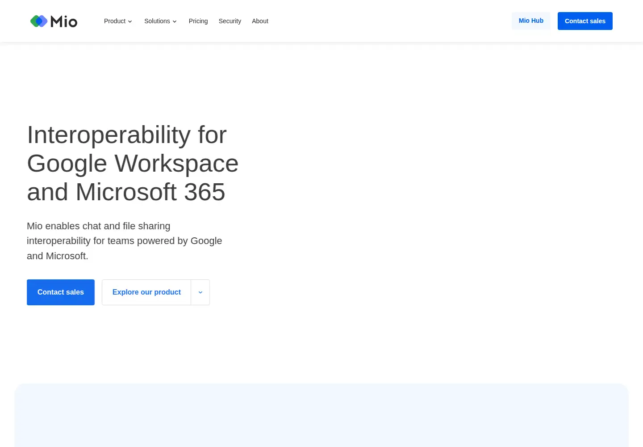The width and height of the screenshot is (643, 447).
Task: Open the Pricing page
Action: pos(198,21)
